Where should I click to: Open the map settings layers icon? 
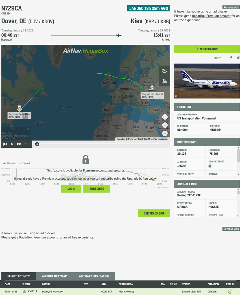tap(164, 81)
